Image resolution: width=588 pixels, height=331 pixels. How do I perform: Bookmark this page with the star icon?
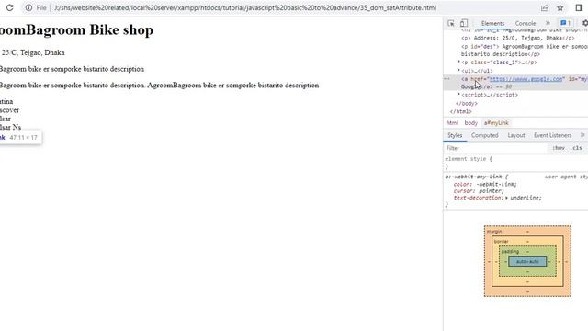[560, 7]
